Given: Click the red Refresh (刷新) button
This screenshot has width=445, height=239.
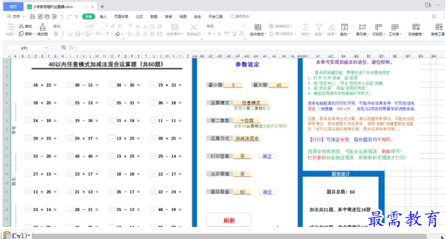Looking at the screenshot, I should 229,220.
